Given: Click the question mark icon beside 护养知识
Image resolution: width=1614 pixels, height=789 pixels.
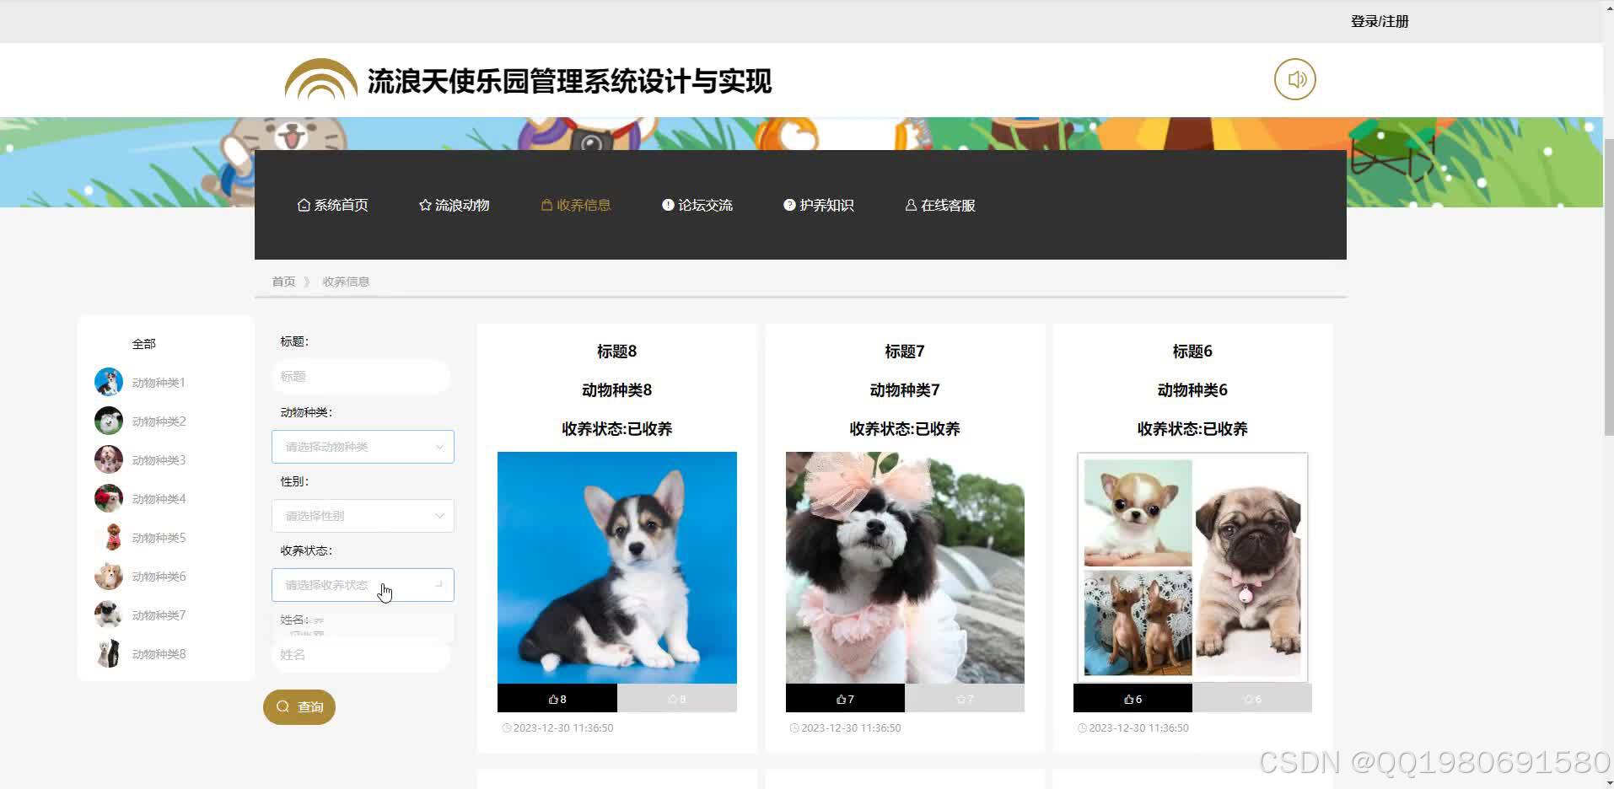Looking at the screenshot, I should 789,204.
